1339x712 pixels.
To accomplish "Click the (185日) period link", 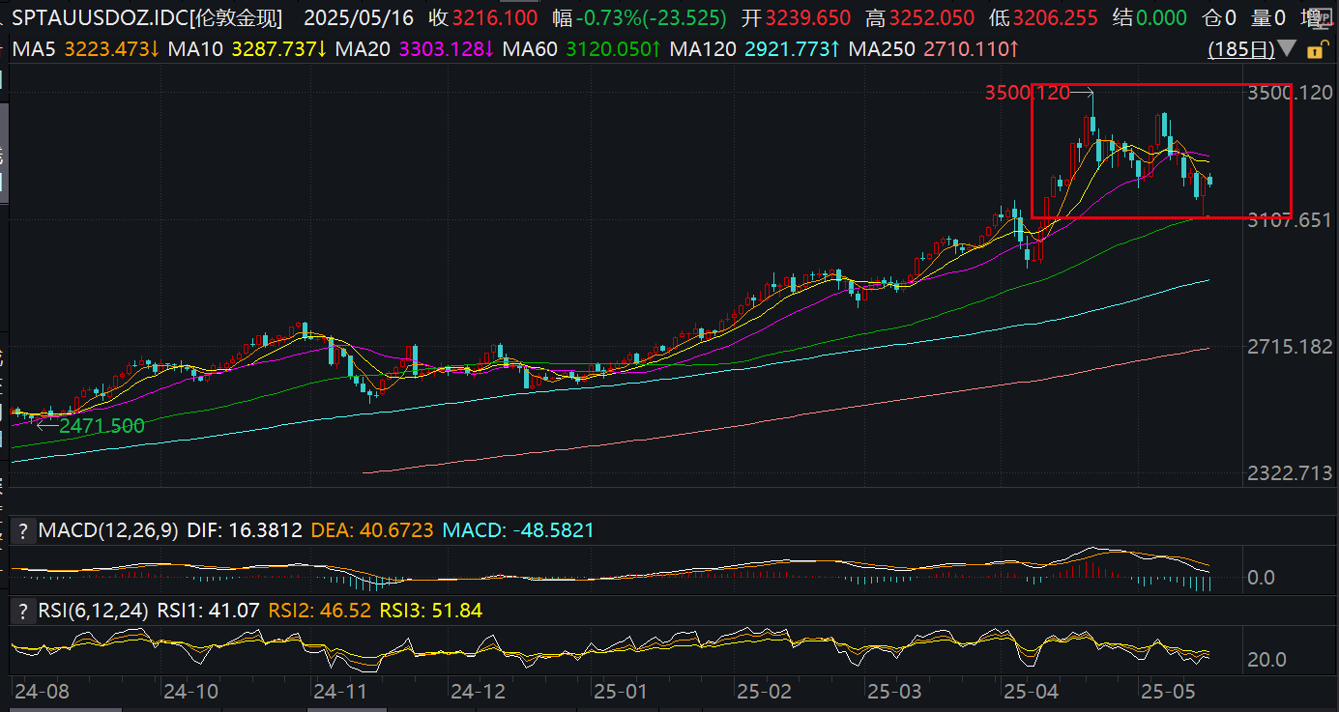I will click(x=1241, y=49).
